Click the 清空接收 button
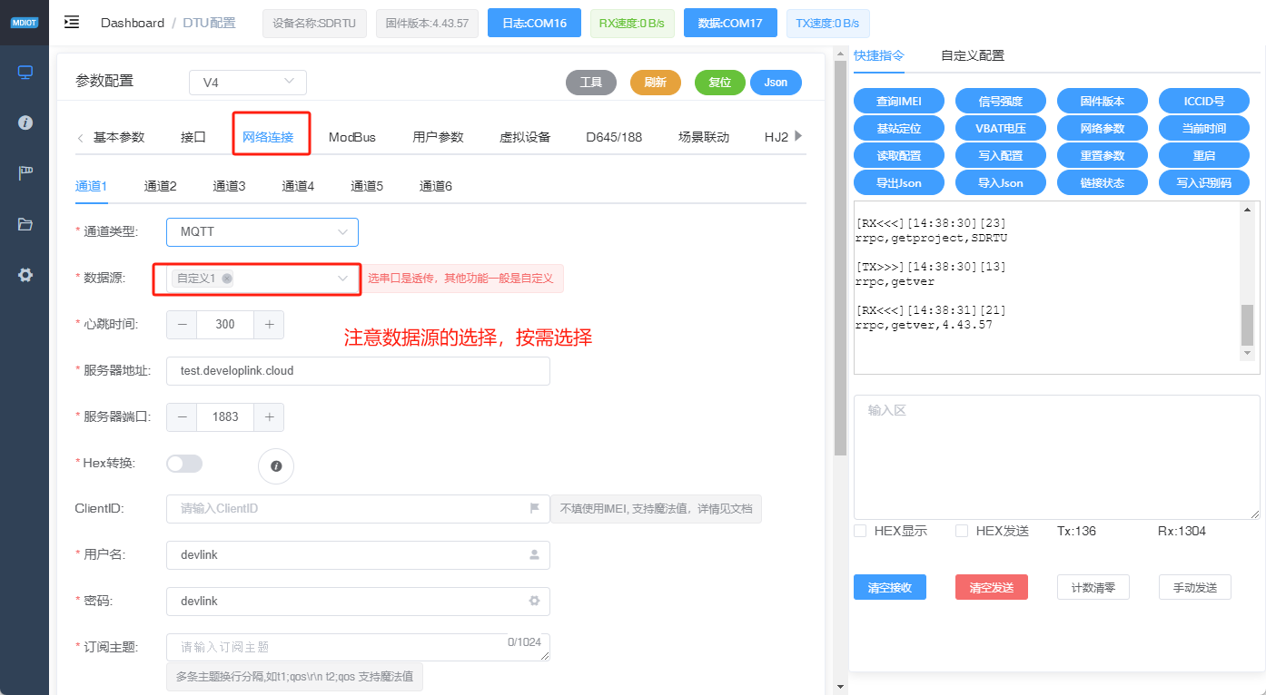Screen dimensions: 1266x695 [890, 587]
